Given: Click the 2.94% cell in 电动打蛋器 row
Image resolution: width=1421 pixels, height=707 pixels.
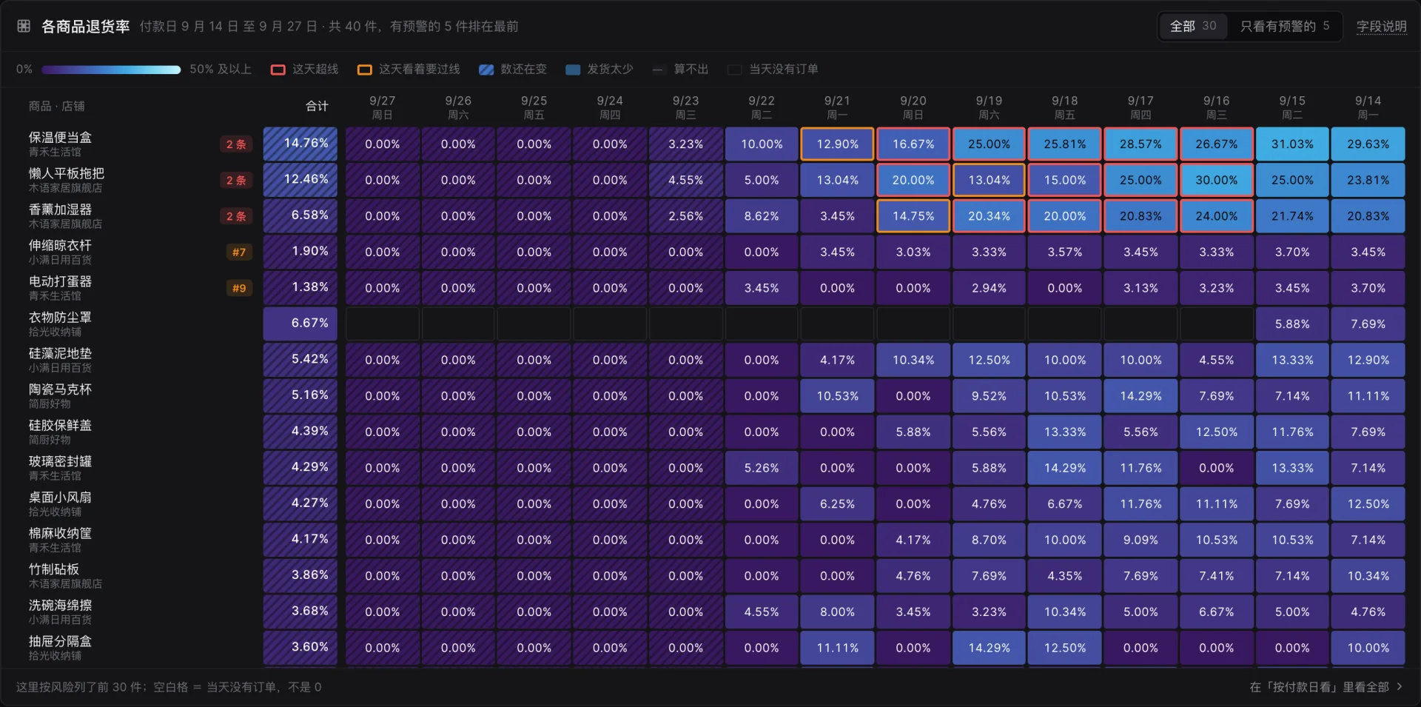Looking at the screenshot, I should click(989, 288).
